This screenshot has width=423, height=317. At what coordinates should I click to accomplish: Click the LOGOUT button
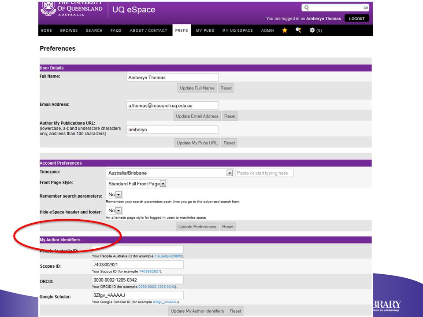tap(356, 18)
